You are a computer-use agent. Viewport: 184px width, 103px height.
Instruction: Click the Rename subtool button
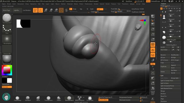[x=165, y=55]
